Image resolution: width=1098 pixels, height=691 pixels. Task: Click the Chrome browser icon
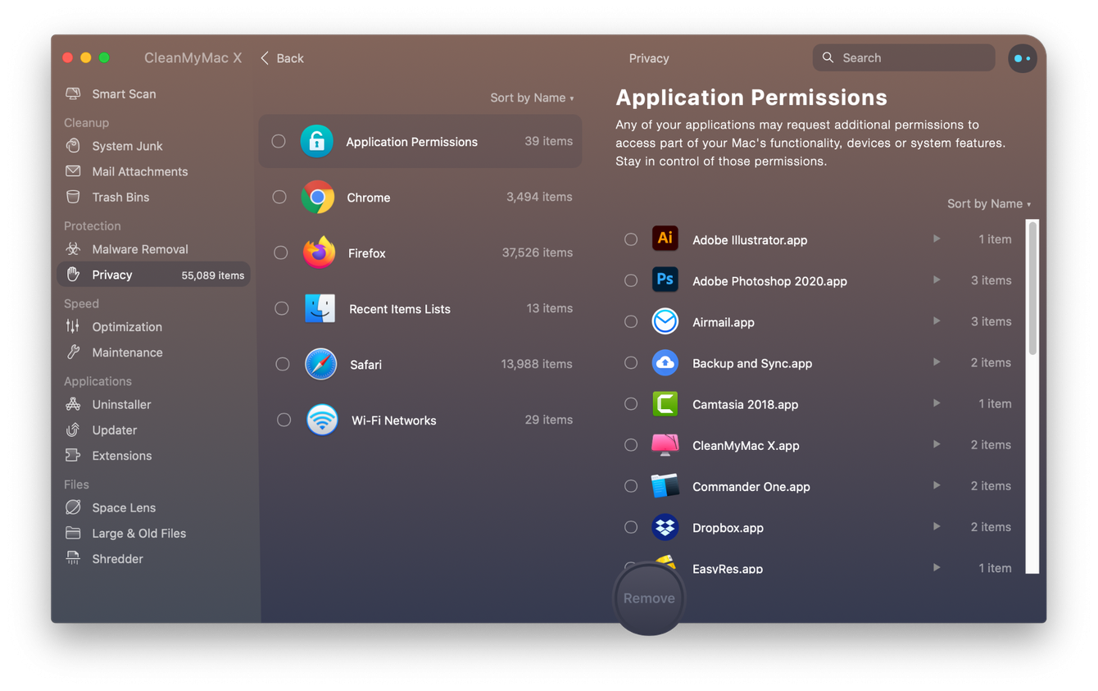pyautogui.click(x=317, y=197)
